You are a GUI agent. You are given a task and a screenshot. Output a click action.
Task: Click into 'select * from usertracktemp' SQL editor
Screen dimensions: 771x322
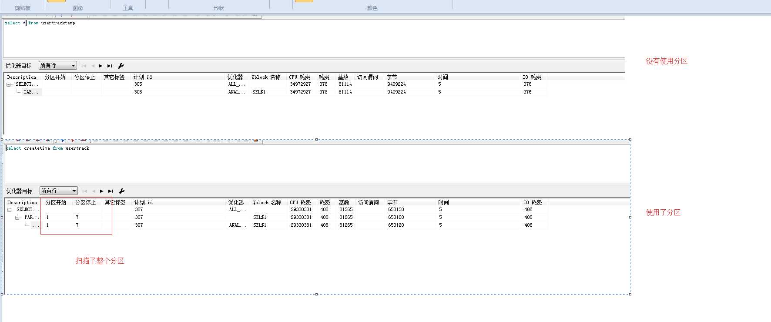[313, 38]
